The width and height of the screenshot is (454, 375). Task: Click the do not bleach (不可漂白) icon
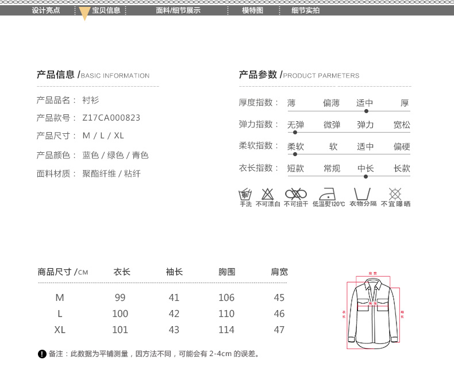pyautogui.click(x=268, y=194)
